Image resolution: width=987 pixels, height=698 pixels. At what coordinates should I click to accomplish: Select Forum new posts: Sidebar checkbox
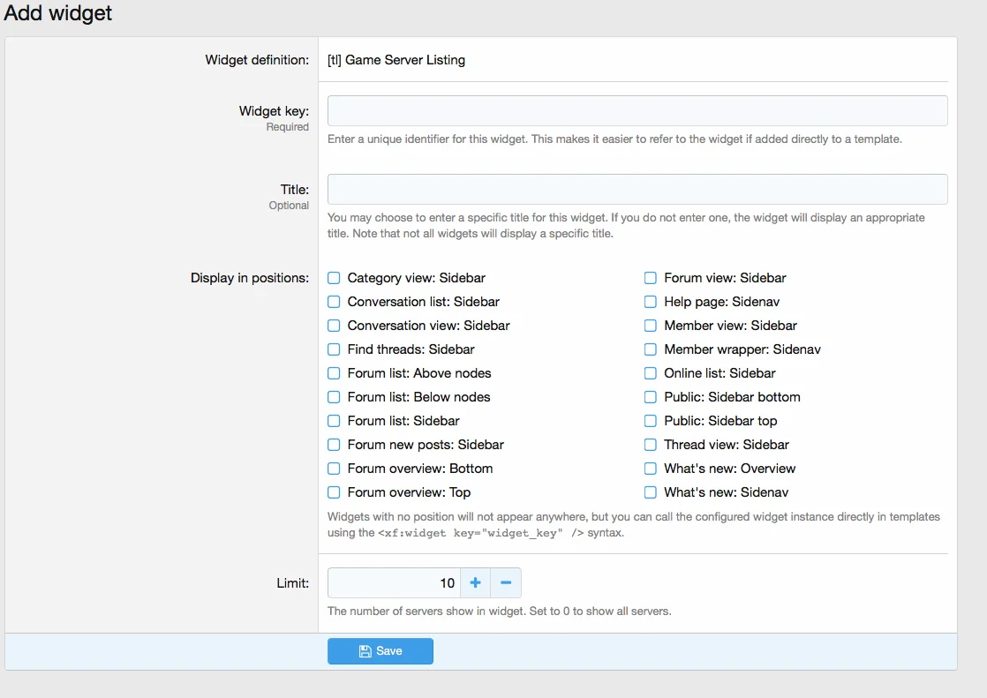coord(334,445)
